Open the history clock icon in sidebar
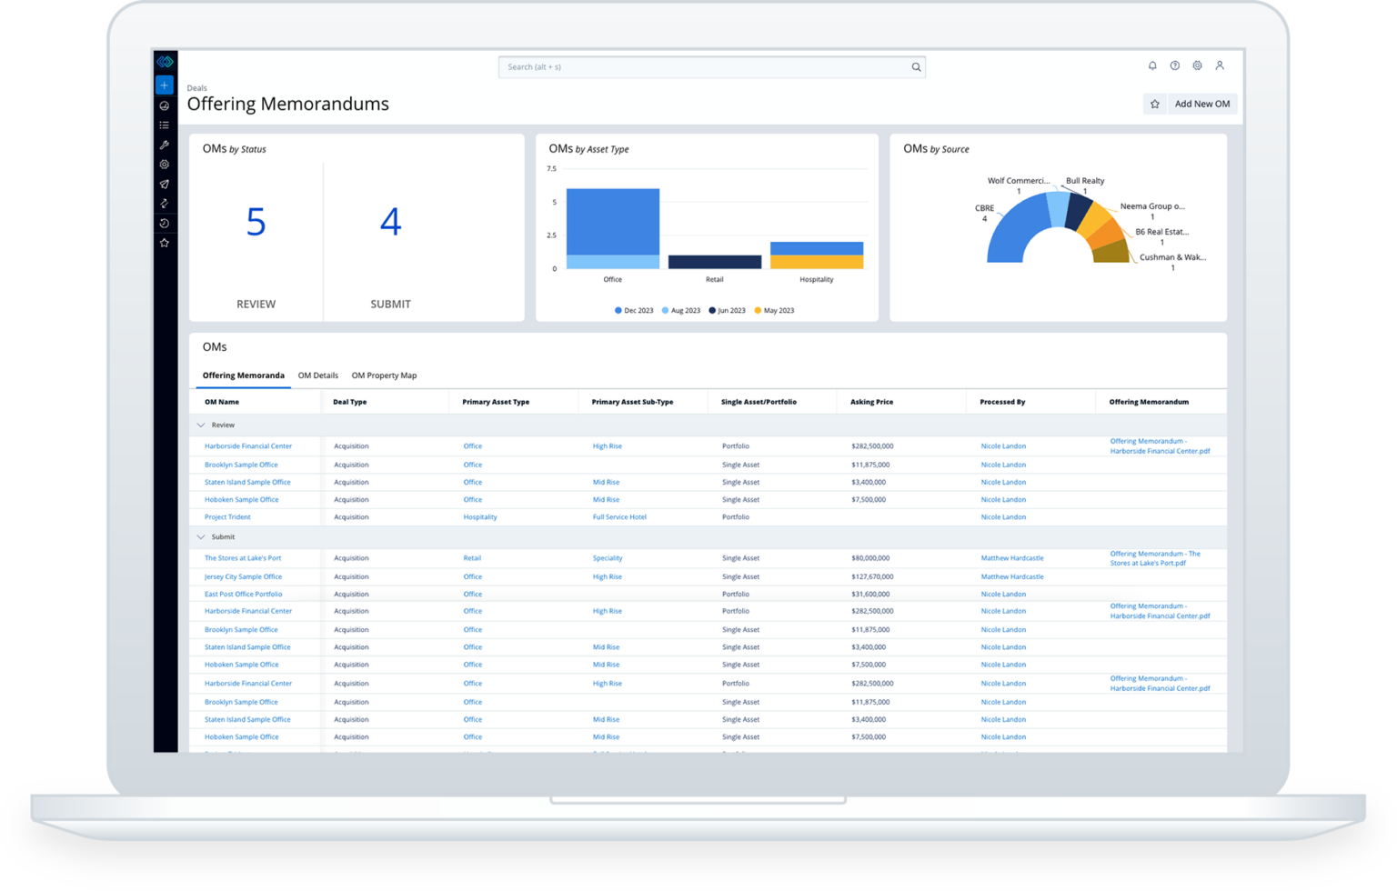Image resolution: width=1397 pixels, height=891 pixels. 165,224
